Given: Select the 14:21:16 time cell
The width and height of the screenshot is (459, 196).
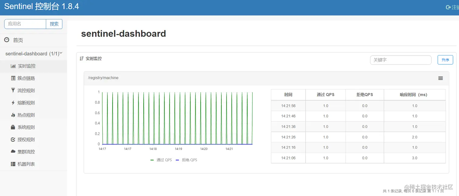Looking at the screenshot, I should [288, 148].
